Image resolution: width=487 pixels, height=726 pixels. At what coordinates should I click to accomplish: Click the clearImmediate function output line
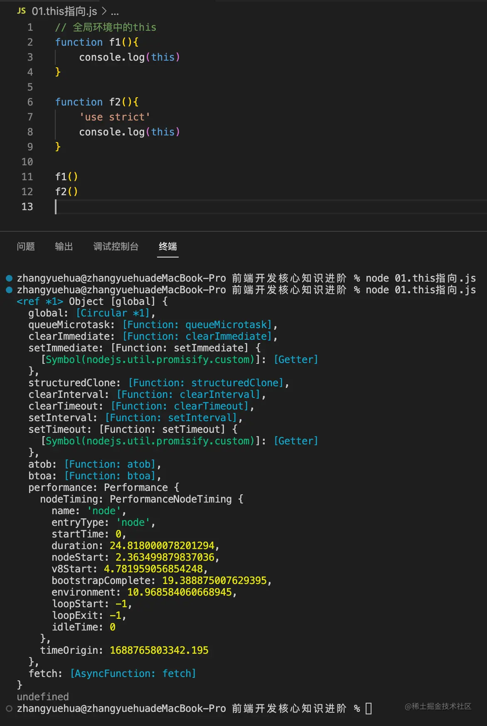coord(153,336)
